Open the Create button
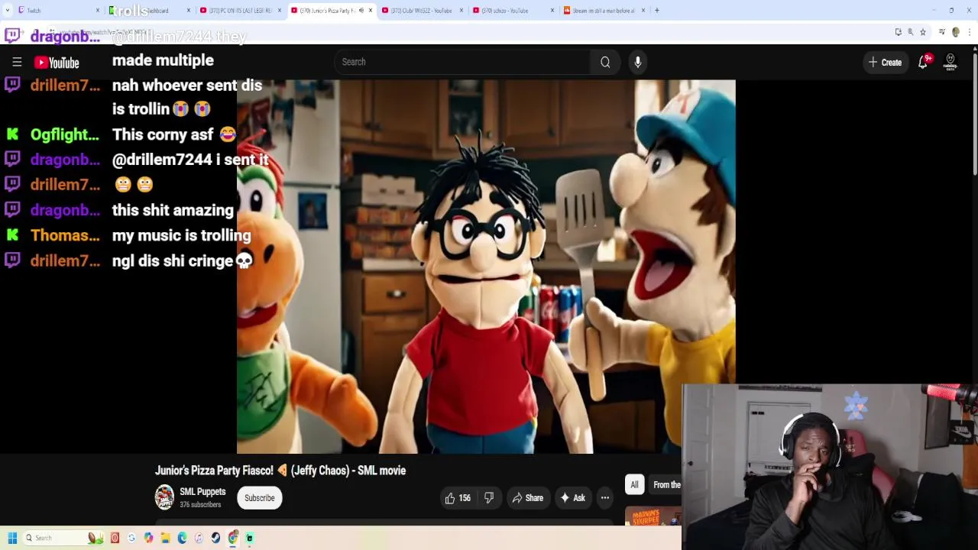The image size is (978, 550). pos(885,63)
